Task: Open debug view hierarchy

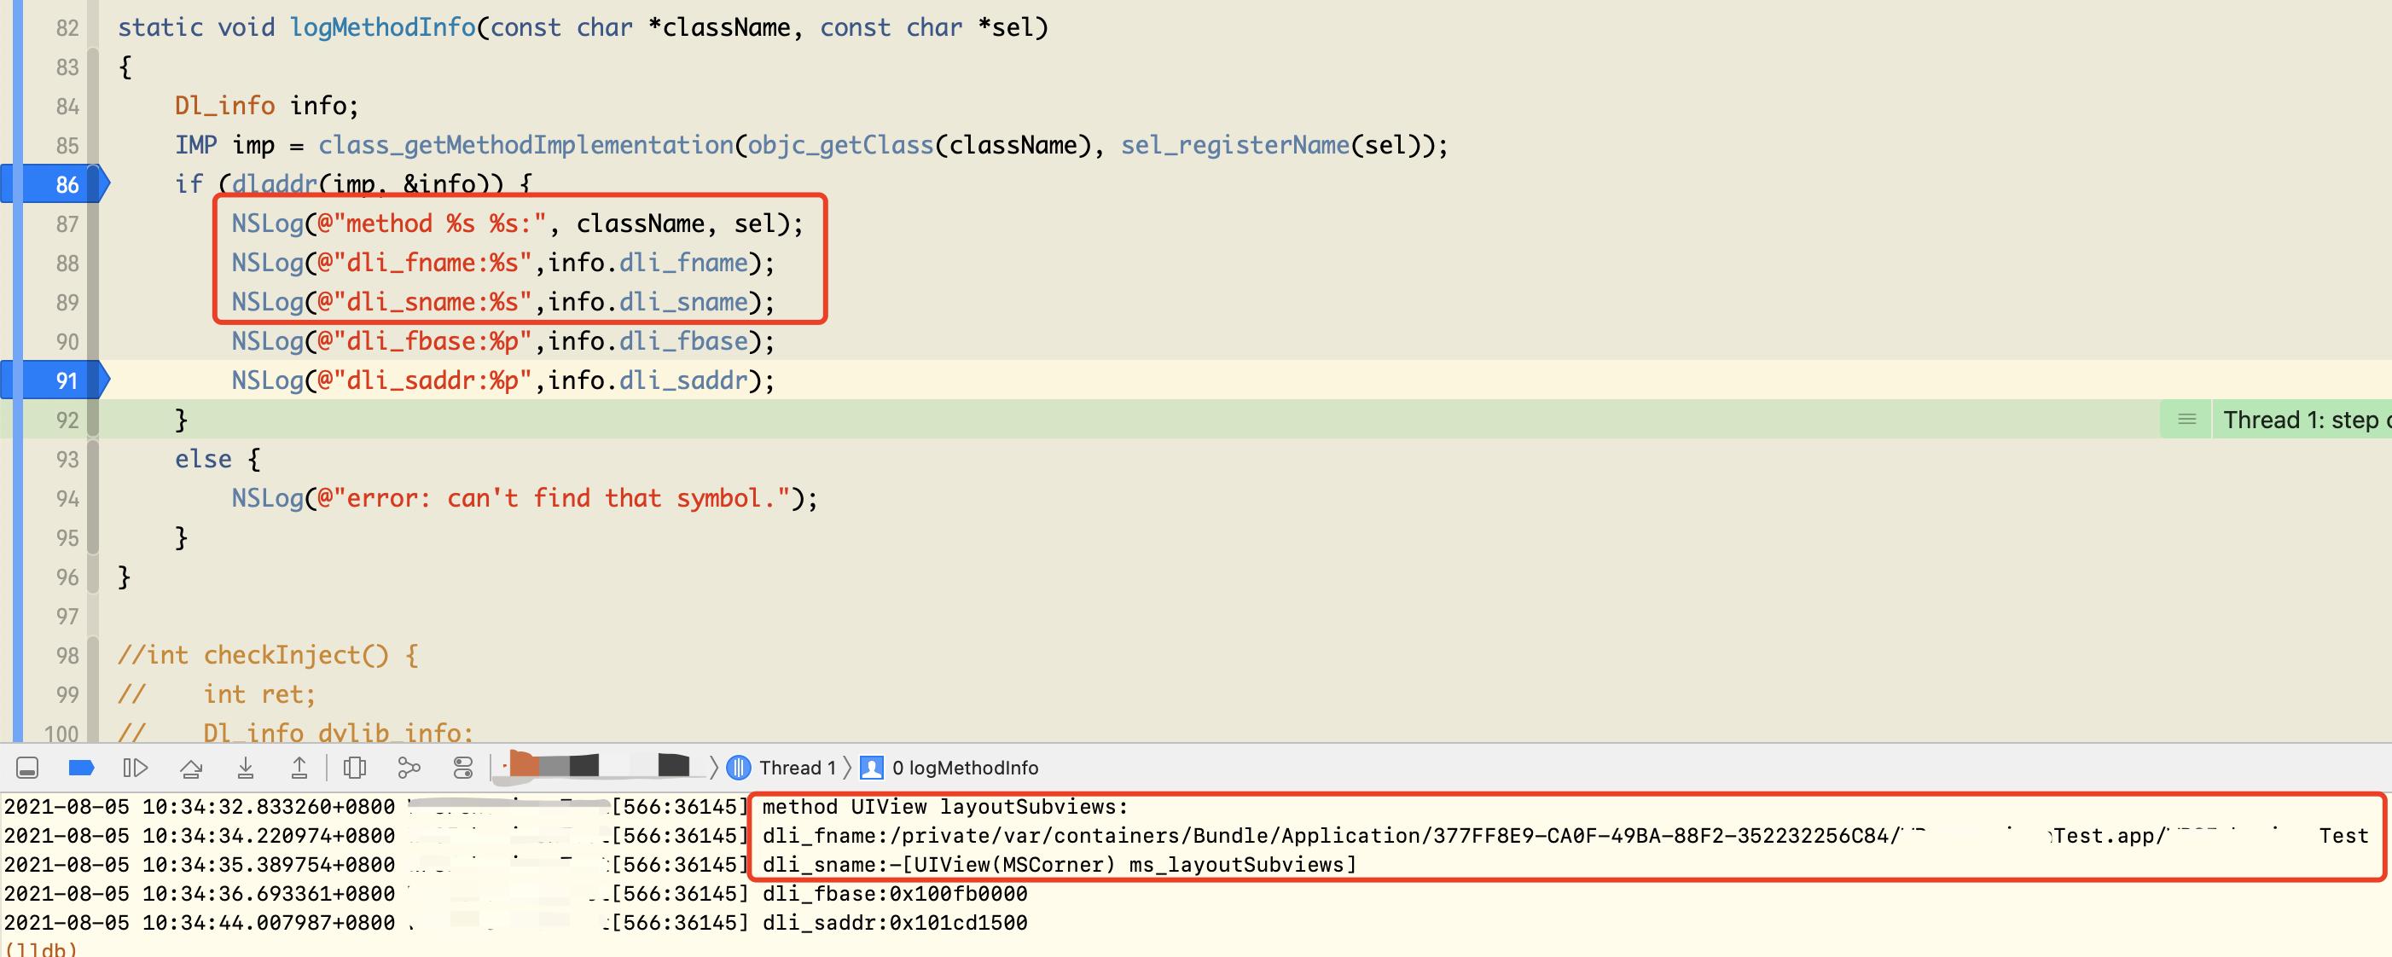Action: tap(355, 768)
